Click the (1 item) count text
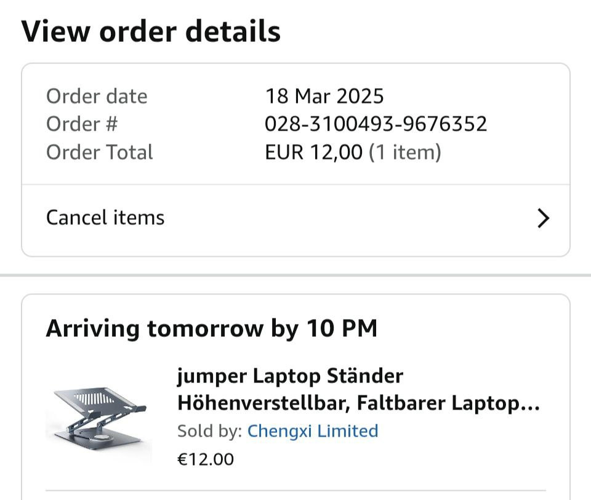Screen dimensions: 591x500 [405, 152]
